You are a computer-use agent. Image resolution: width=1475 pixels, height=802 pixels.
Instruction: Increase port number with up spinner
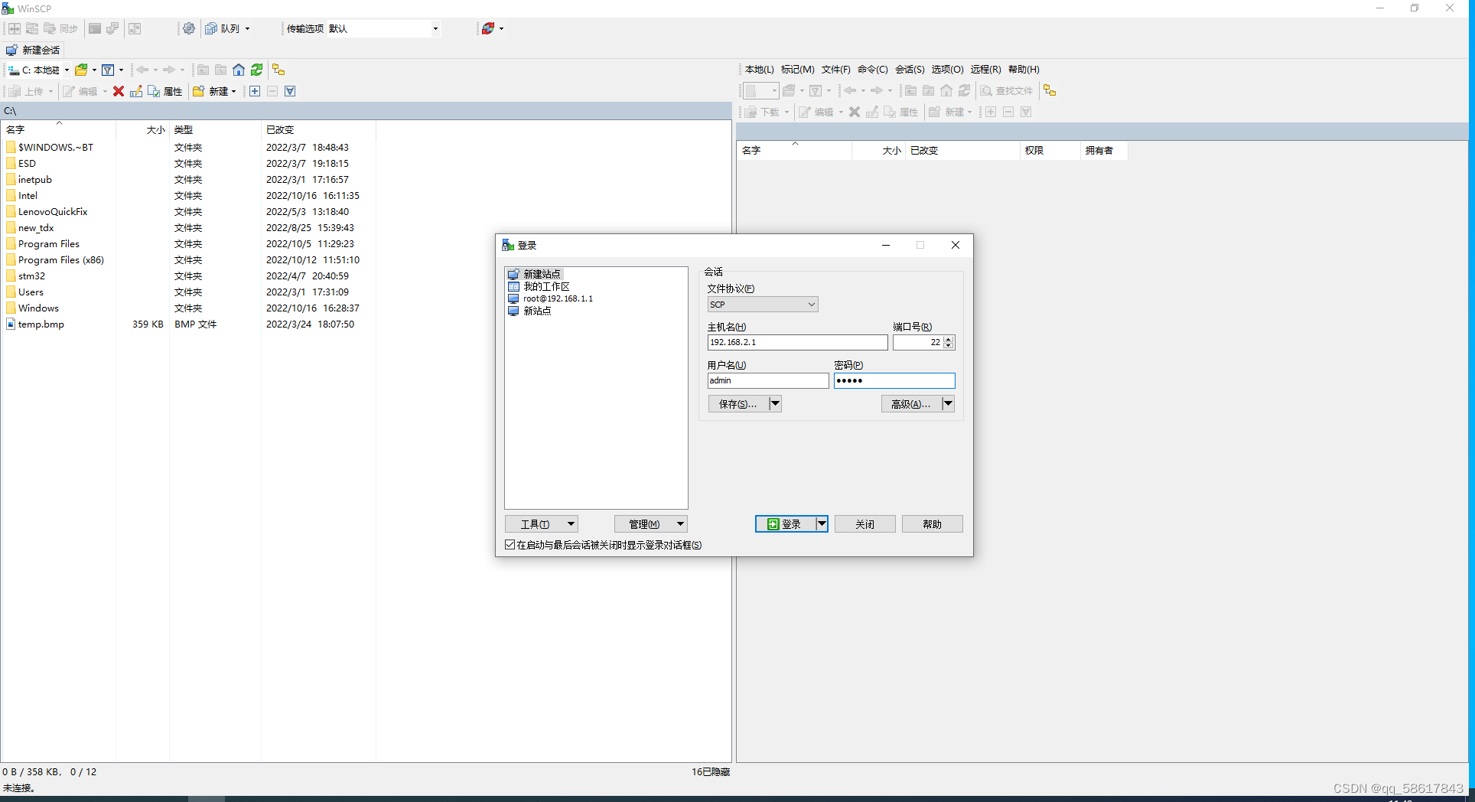949,339
